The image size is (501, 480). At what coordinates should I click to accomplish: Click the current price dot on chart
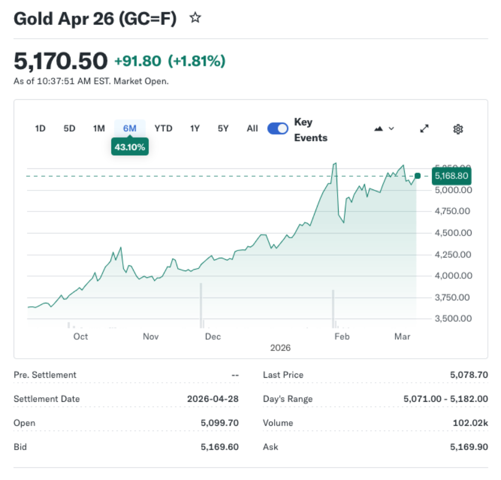(x=417, y=176)
